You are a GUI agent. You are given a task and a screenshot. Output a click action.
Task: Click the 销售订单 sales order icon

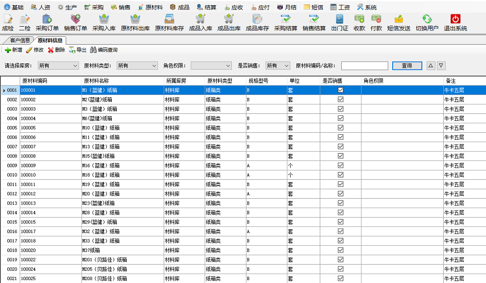(75, 19)
